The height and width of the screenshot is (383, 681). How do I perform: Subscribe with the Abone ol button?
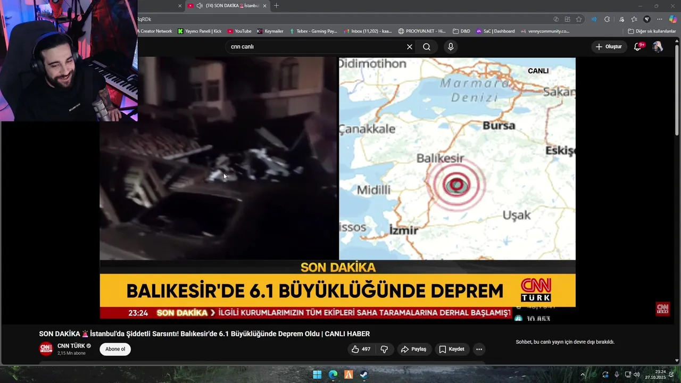pyautogui.click(x=115, y=349)
